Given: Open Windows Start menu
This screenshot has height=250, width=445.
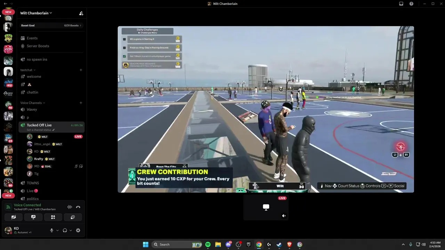Looking at the screenshot, I should 146,244.
